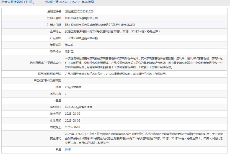Click the 注册证编号 row label
The image size is (230, 154).
tap(54, 11)
